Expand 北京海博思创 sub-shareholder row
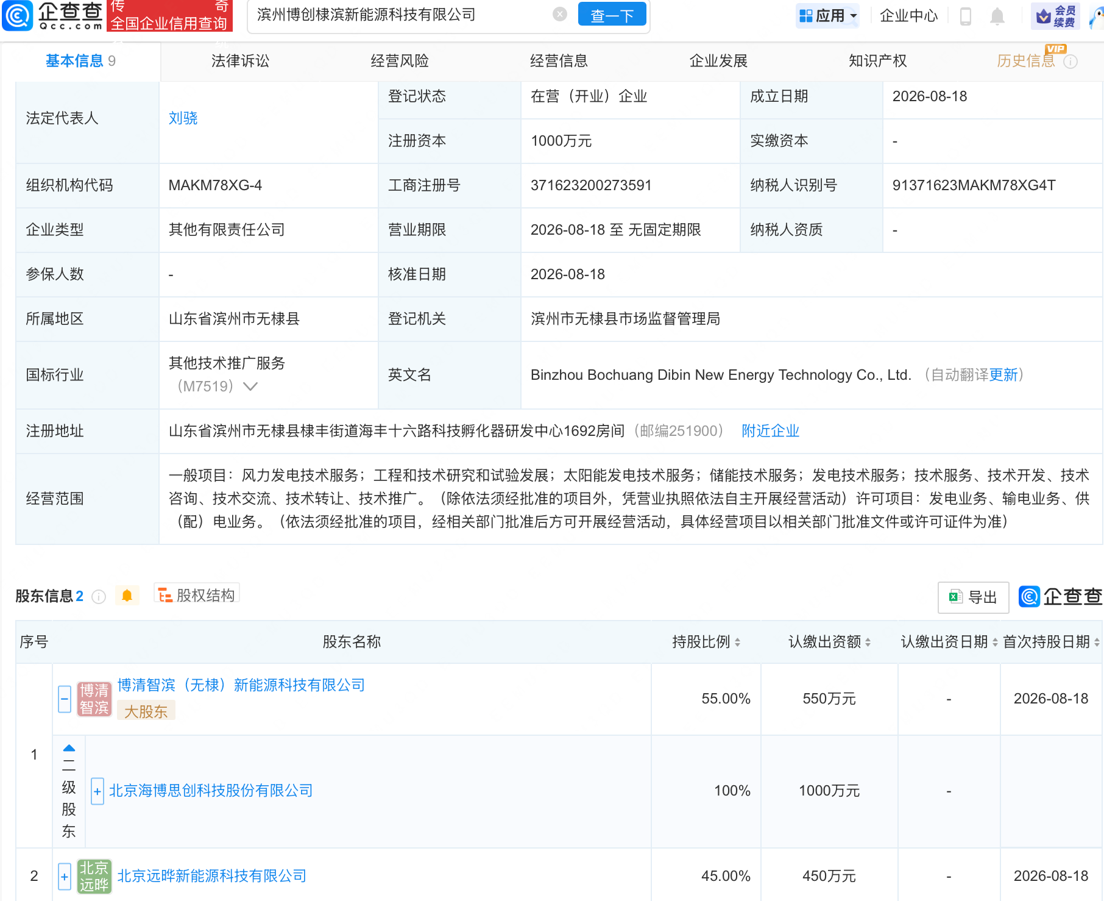The width and height of the screenshot is (1104, 901). pos(97,791)
